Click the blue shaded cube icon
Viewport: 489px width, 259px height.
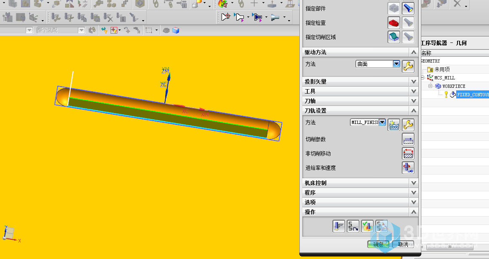pyautogui.click(x=176, y=30)
